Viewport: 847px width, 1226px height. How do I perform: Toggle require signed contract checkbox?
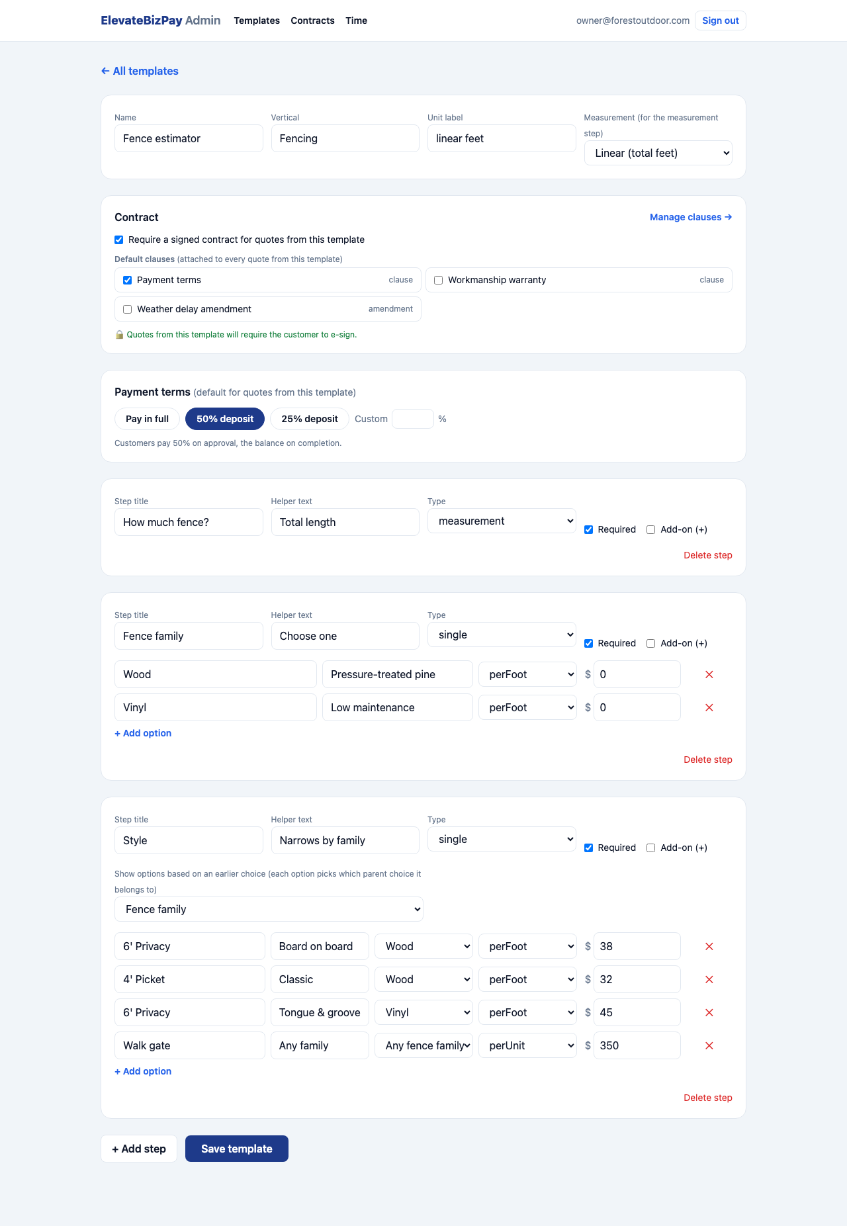point(119,240)
